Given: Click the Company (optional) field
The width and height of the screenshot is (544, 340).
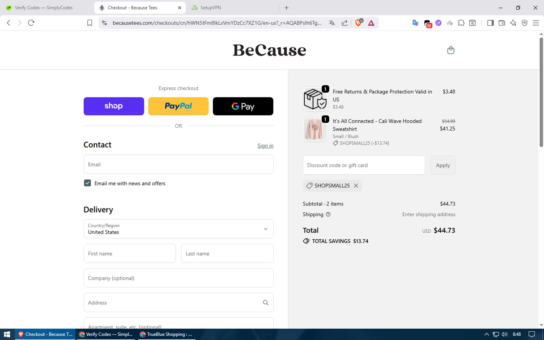Looking at the screenshot, I should (178, 278).
